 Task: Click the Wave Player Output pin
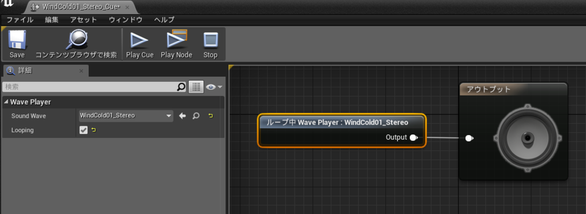tap(413, 137)
